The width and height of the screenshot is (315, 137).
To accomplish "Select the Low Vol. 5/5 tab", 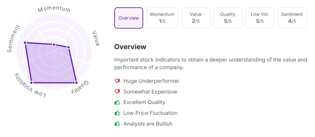I will tap(260, 18).
